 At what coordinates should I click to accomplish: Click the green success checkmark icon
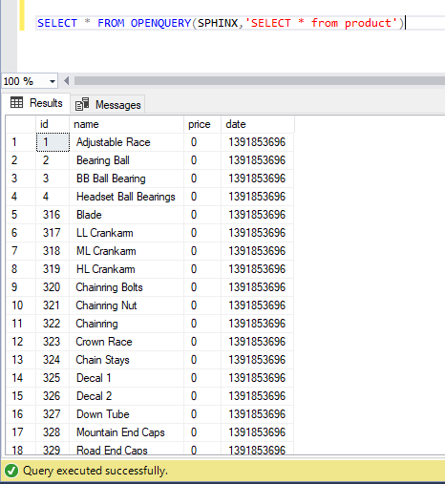[x=11, y=471]
